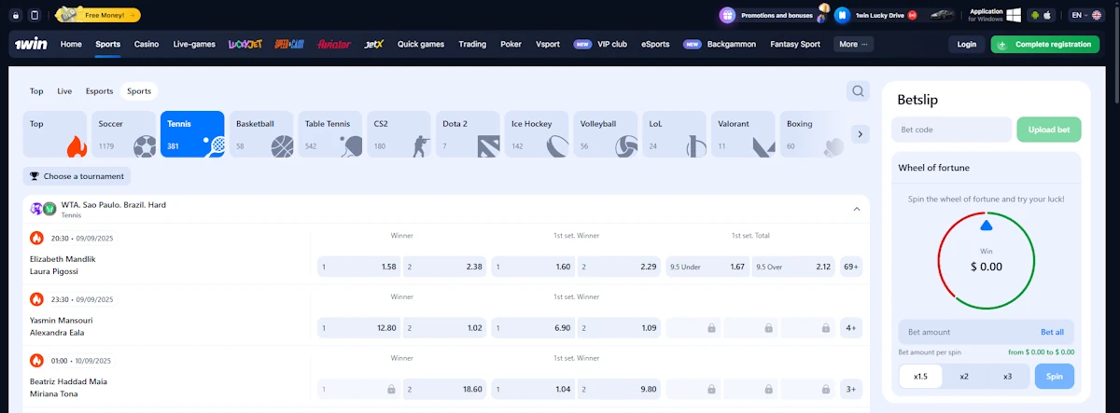
Task: Open the search magnifier icon
Action: click(x=858, y=91)
